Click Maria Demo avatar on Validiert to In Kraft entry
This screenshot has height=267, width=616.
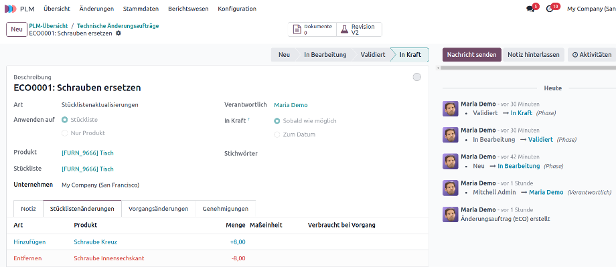(x=450, y=108)
